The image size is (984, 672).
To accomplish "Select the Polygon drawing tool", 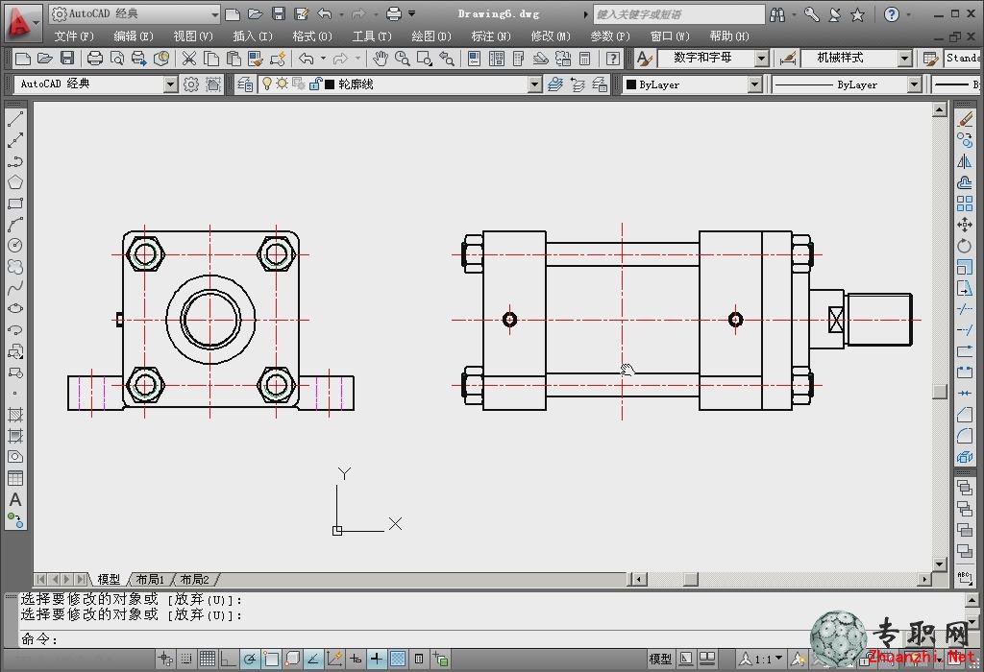I will 15,182.
